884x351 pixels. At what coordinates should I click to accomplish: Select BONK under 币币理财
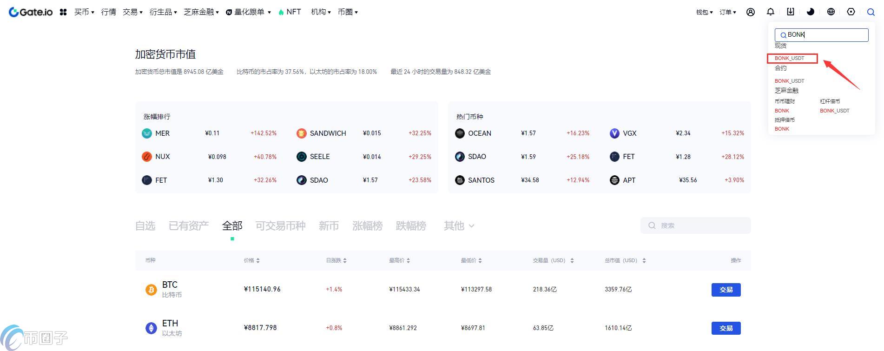(x=782, y=111)
